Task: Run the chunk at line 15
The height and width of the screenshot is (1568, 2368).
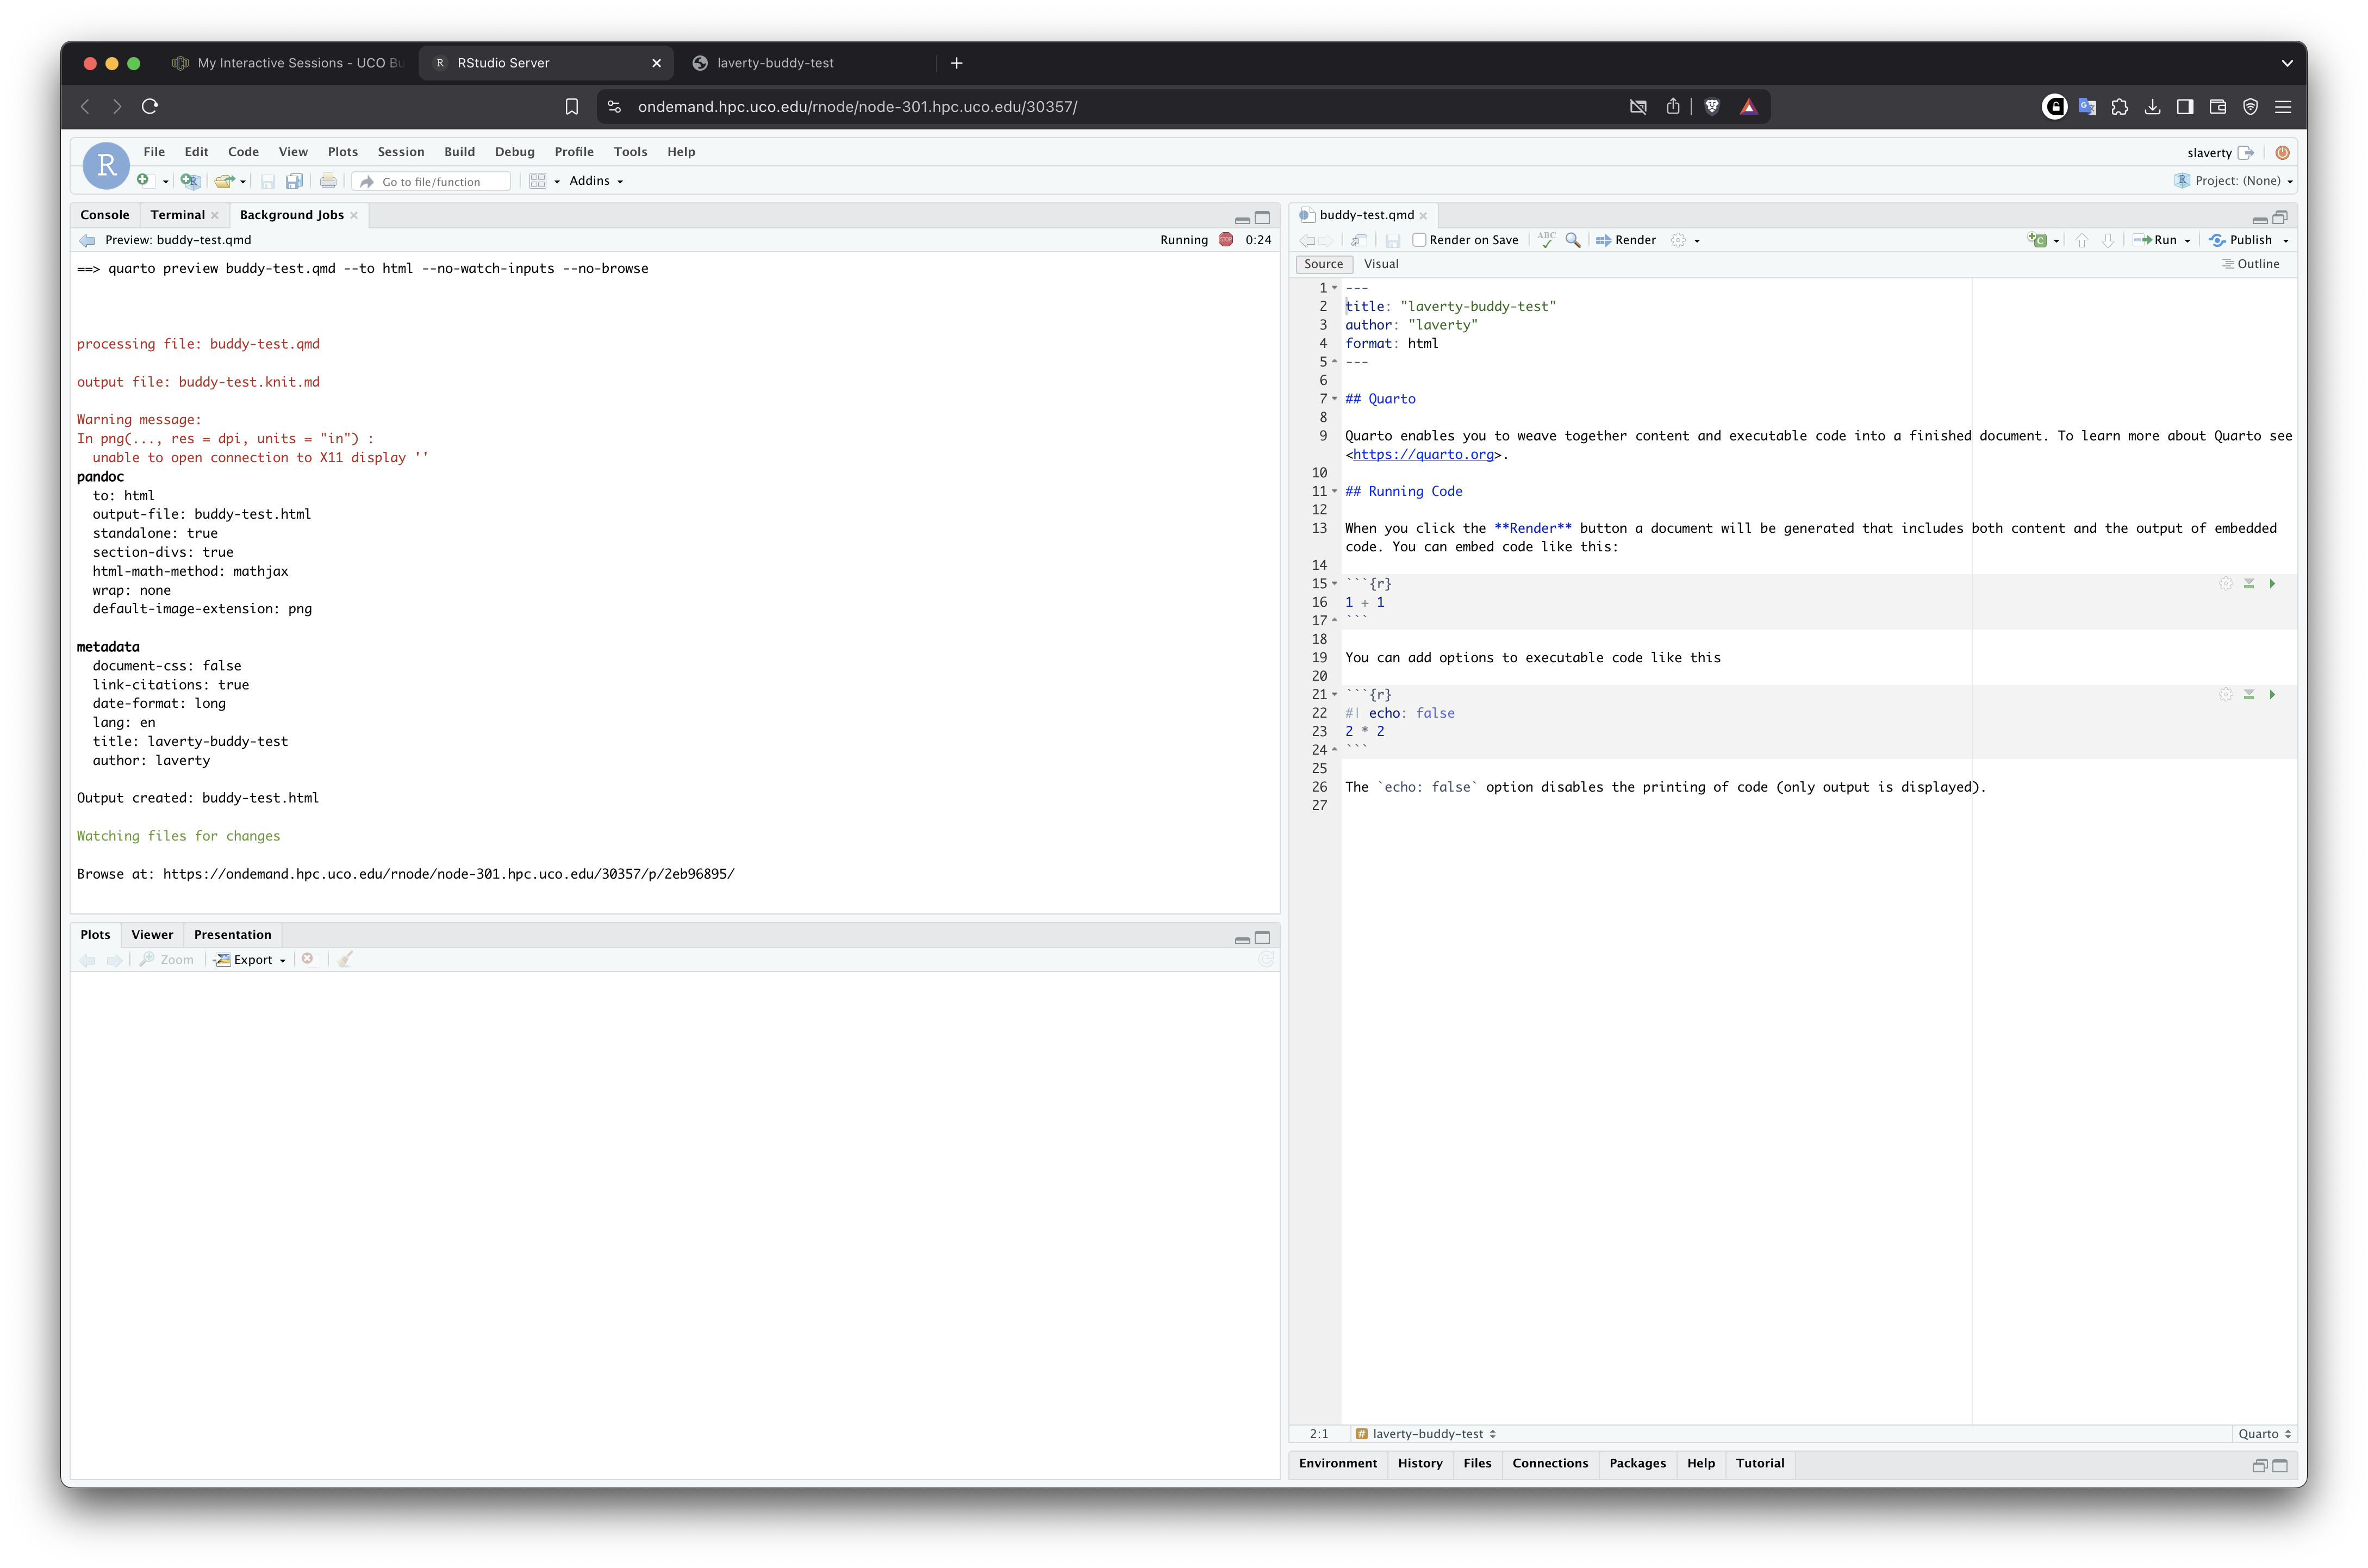Action: (2272, 584)
